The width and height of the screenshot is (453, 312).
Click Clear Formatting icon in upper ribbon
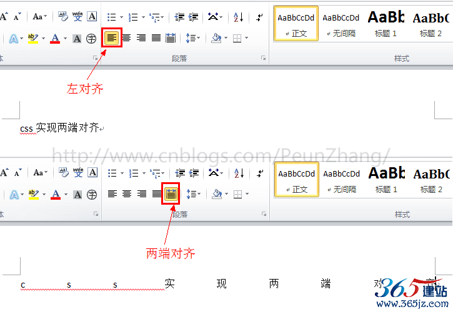63,16
